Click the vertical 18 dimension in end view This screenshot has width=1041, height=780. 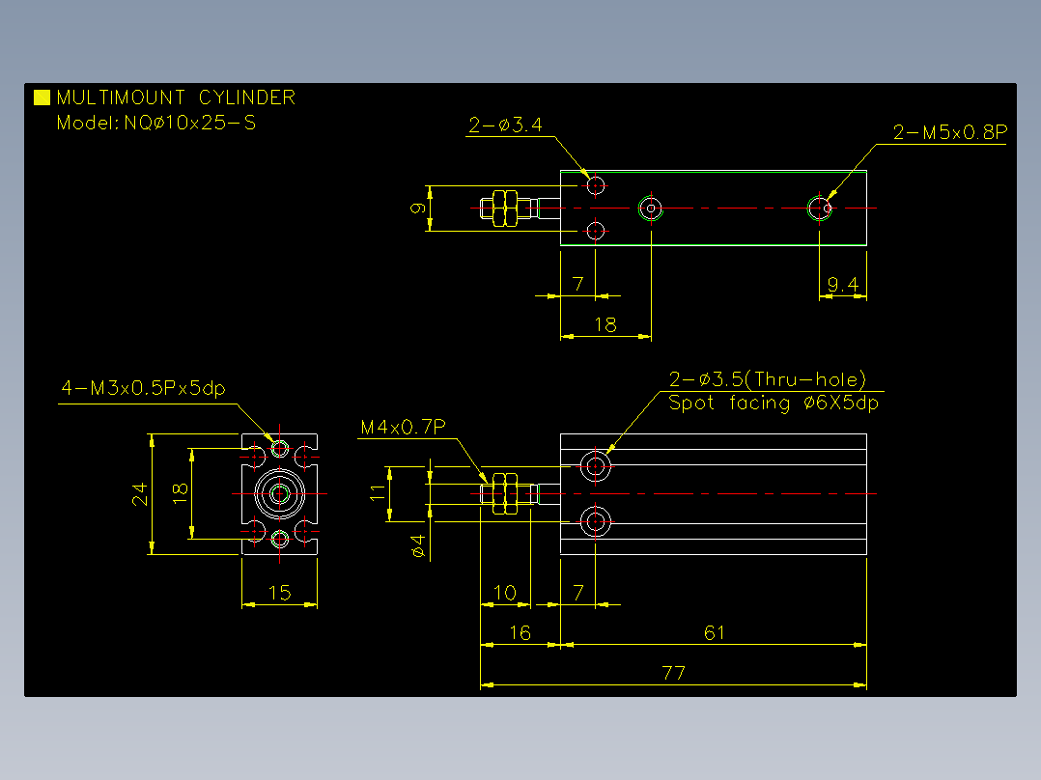click(x=180, y=493)
